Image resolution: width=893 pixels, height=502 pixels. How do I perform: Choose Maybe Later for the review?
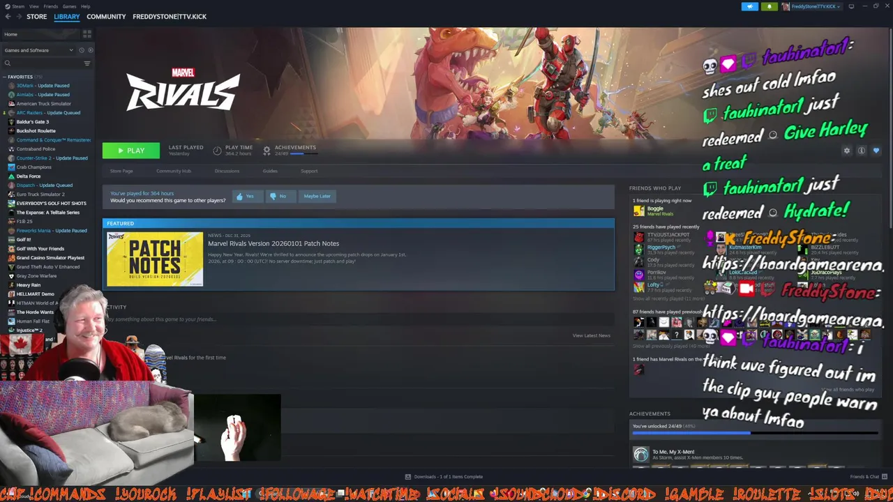click(317, 197)
